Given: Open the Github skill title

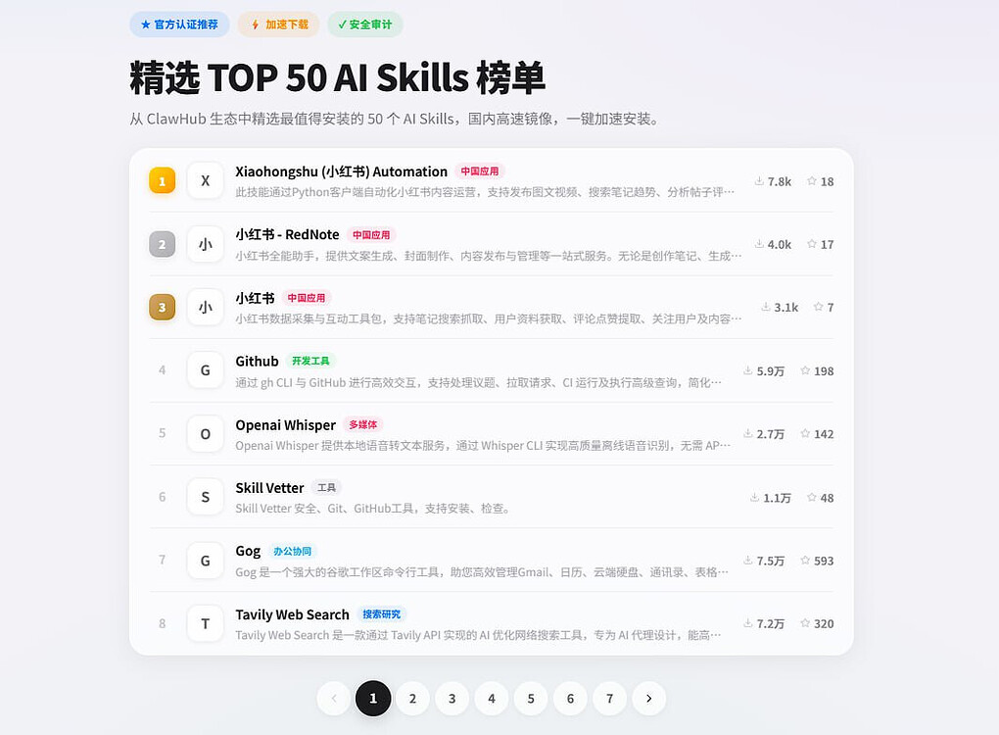Looking at the screenshot, I should tap(257, 362).
